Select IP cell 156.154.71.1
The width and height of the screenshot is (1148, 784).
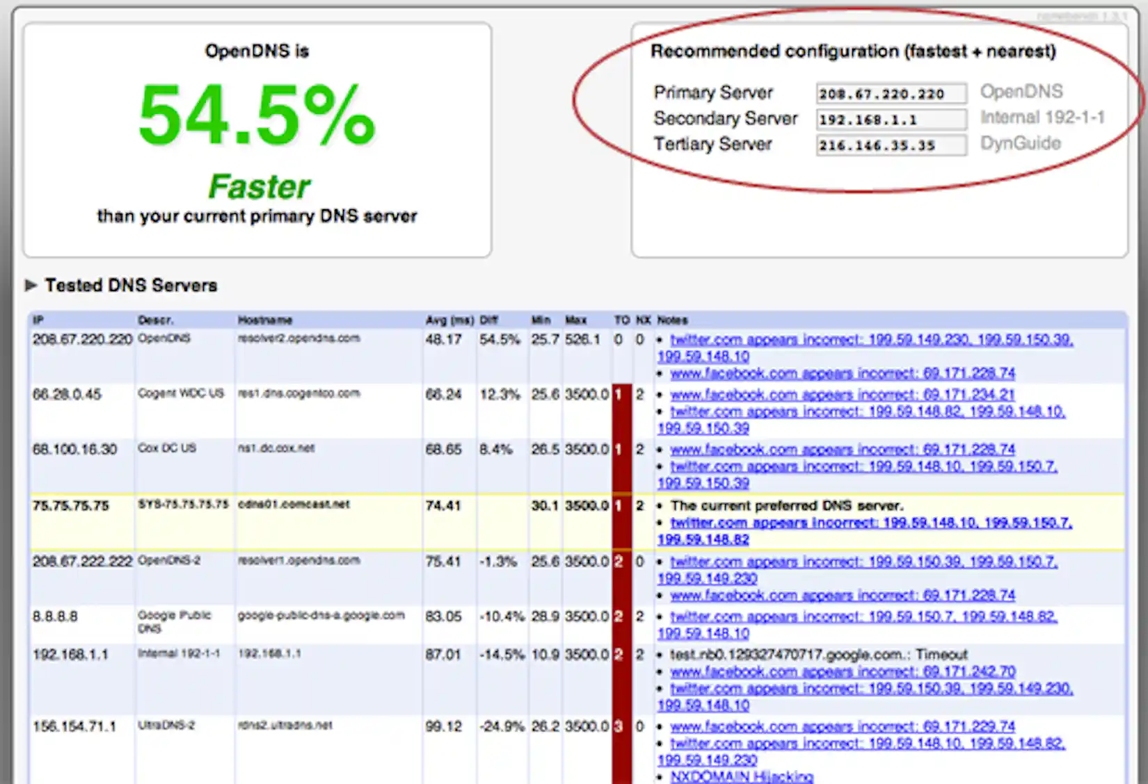[x=74, y=726]
